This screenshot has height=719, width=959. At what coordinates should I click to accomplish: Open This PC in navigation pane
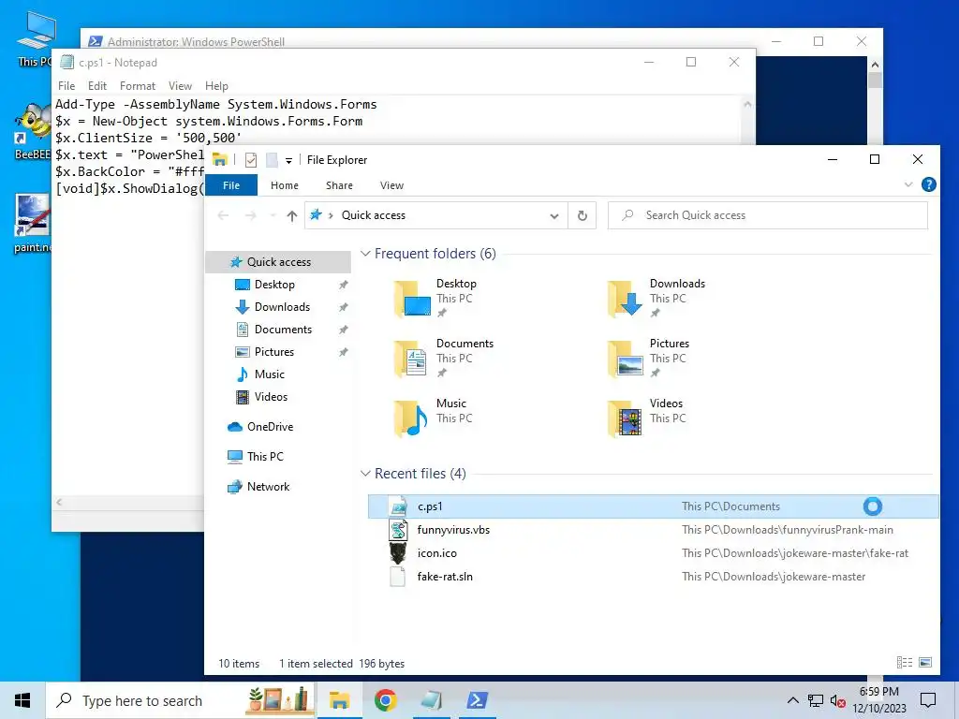(265, 457)
